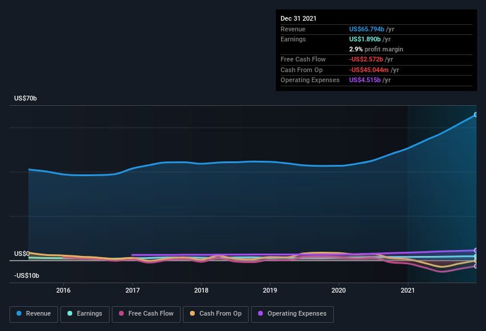Select the 2.9% profit margin text
This screenshot has width=486, height=331.
coord(376,49)
